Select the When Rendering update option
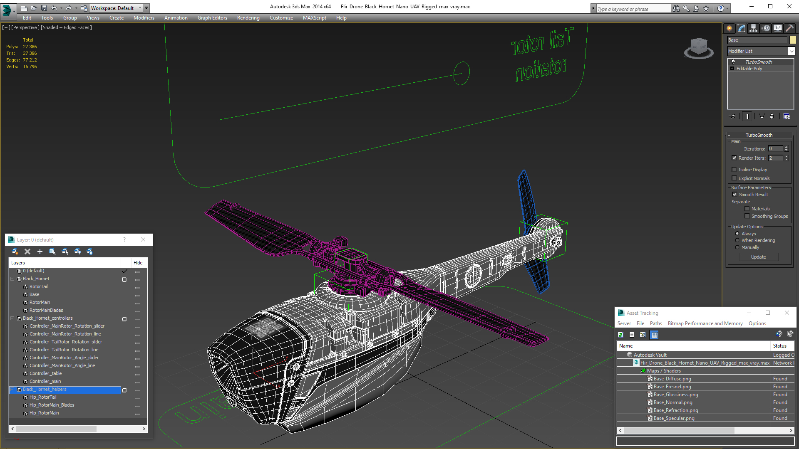 pyautogui.click(x=737, y=240)
